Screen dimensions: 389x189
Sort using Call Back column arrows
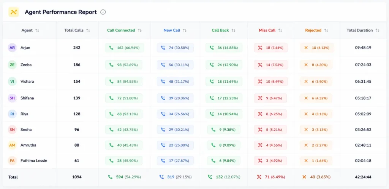233,30
